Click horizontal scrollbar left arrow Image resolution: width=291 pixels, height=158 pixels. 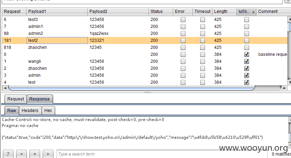pyautogui.click(x=5, y=88)
